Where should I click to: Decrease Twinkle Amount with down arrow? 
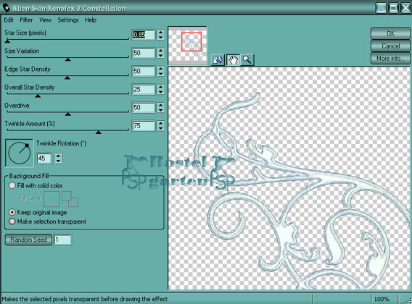pos(161,128)
